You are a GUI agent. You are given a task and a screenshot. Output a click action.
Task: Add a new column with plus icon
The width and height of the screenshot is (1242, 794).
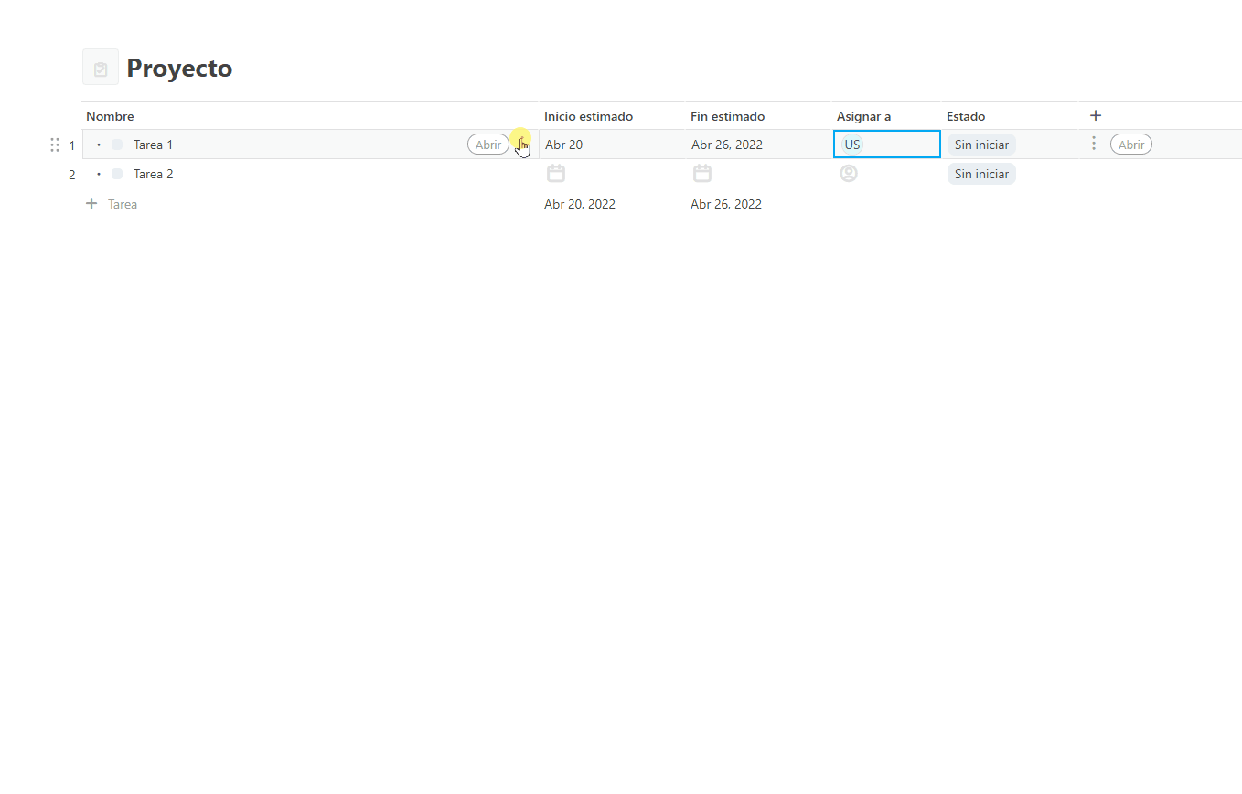[x=1096, y=115]
